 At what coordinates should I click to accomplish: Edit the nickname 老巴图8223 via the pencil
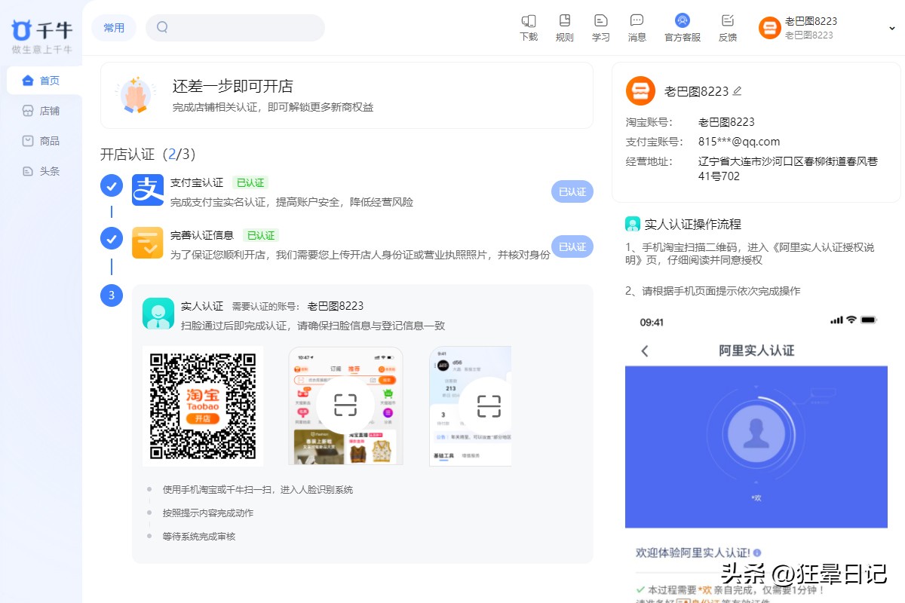738,90
